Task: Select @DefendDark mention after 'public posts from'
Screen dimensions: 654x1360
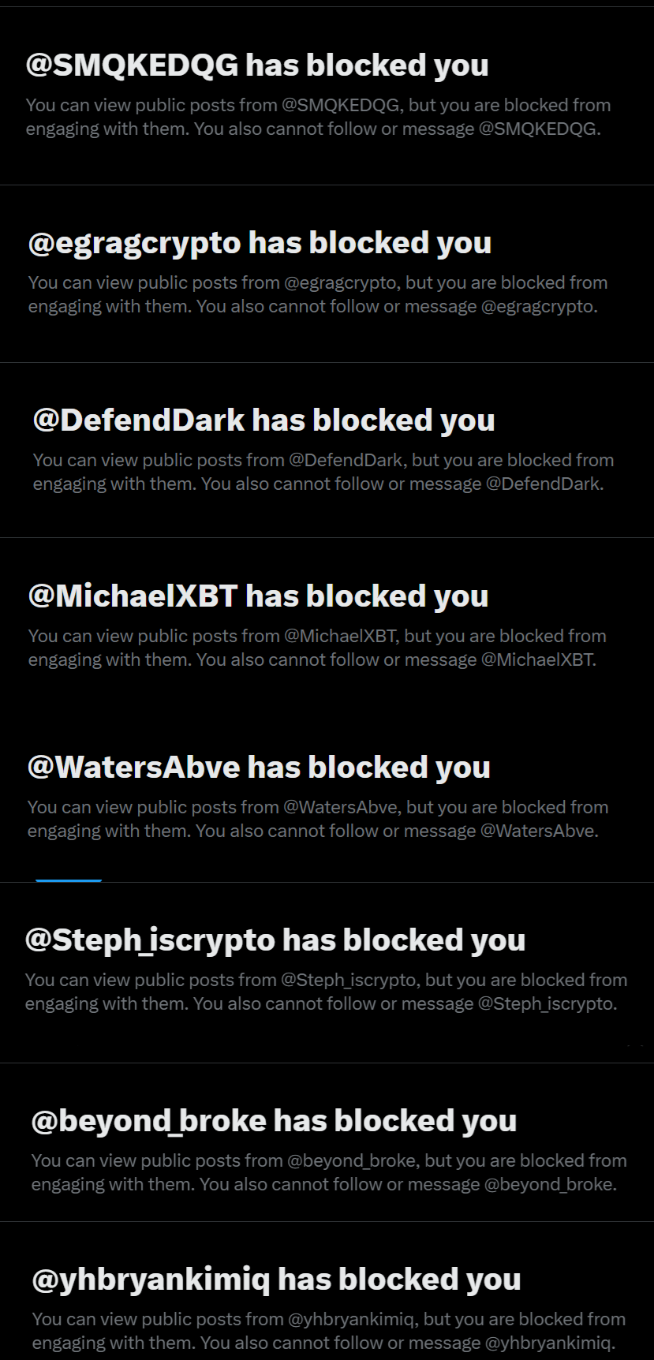Action: (x=346, y=461)
